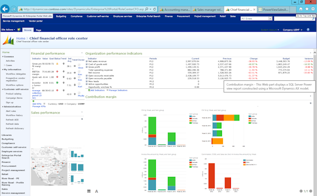Expand Net sales revenue indicator
317x196 pixels.
(87, 61)
